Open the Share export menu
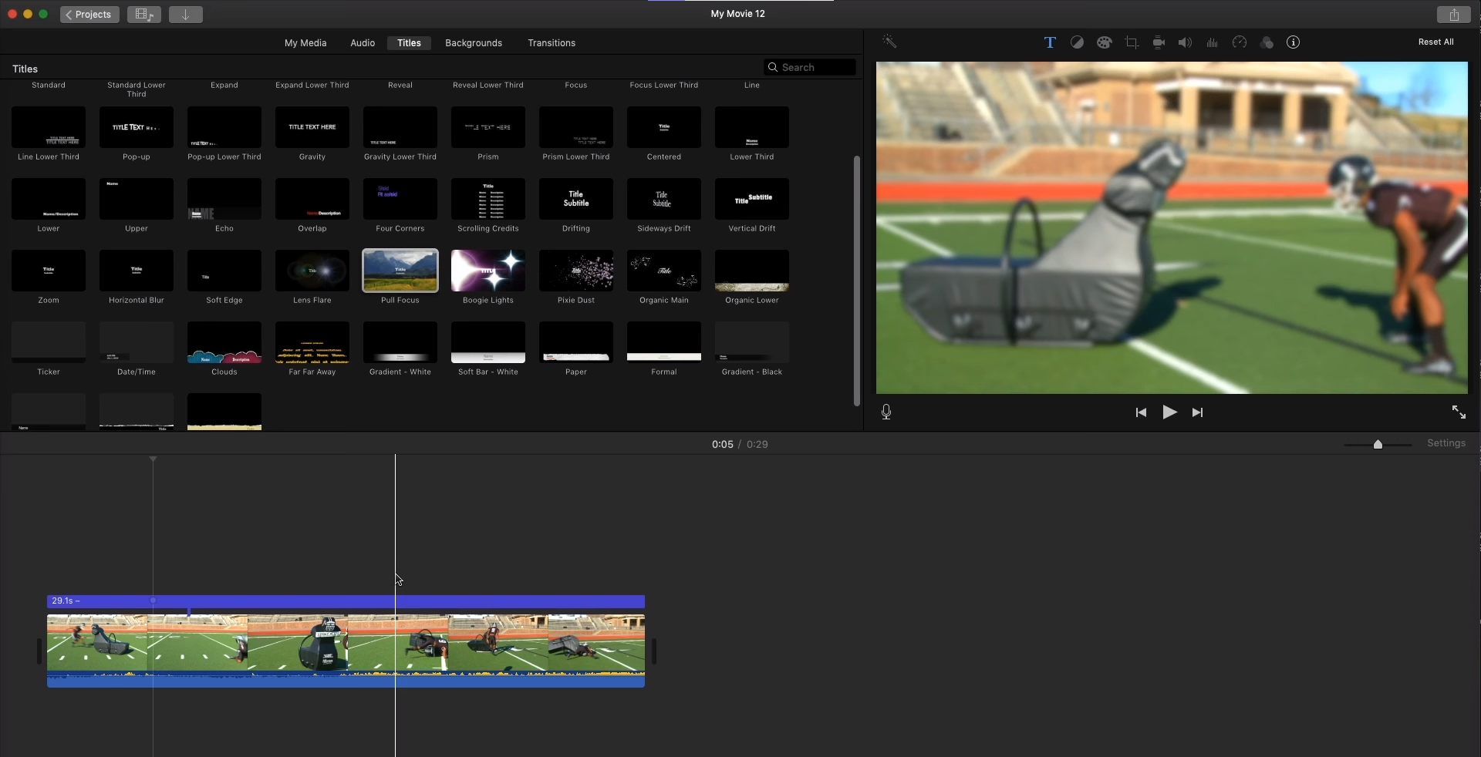Screen dimensions: 1481x757 1454,15
